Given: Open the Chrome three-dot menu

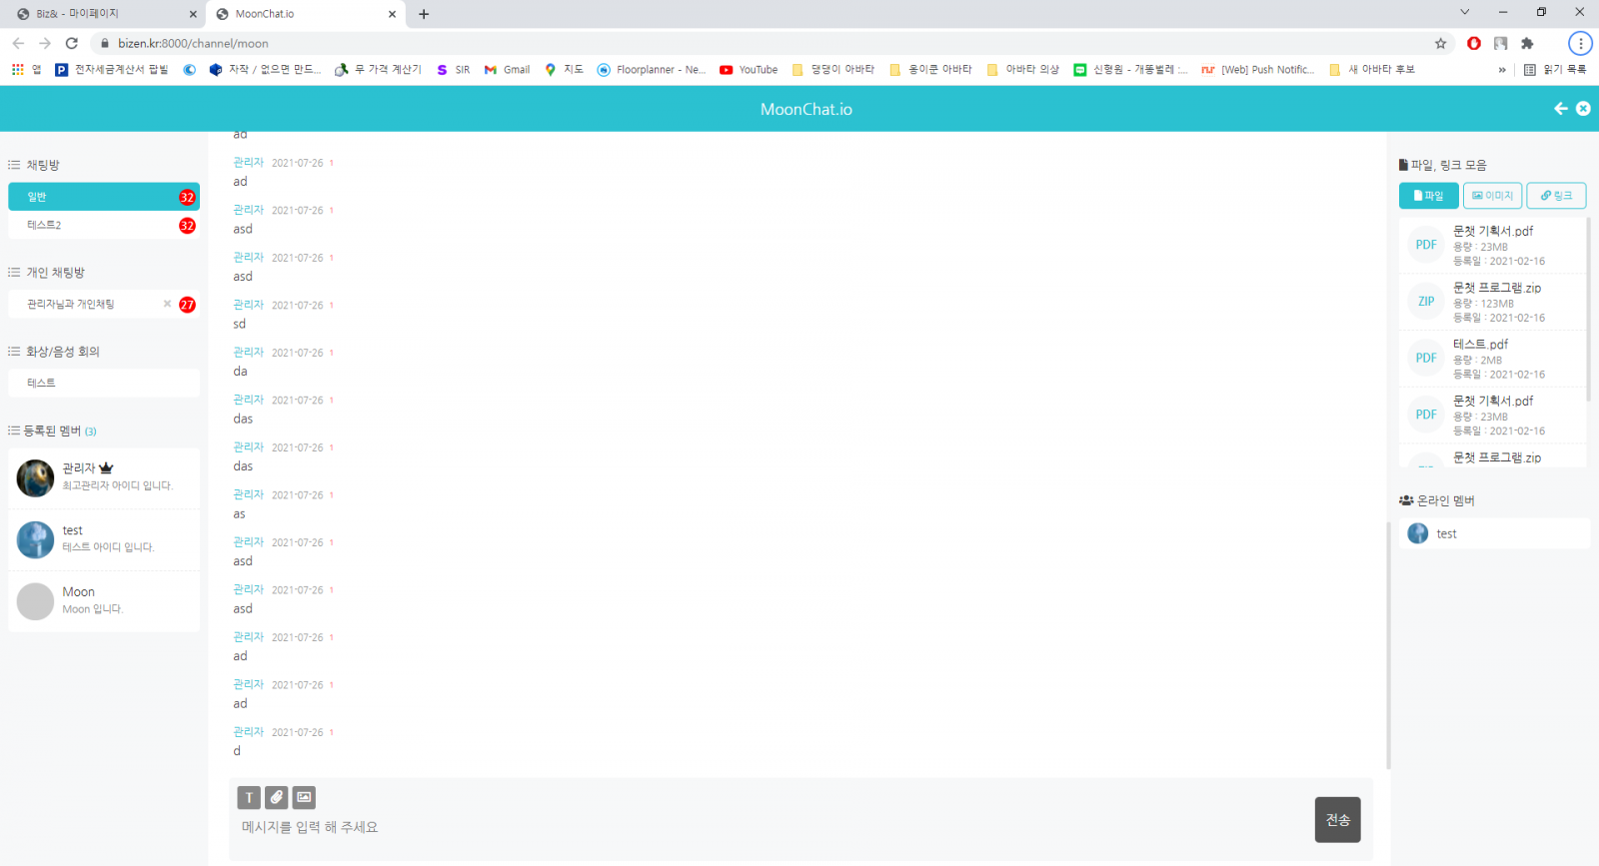Looking at the screenshot, I should pos(1580,43).
